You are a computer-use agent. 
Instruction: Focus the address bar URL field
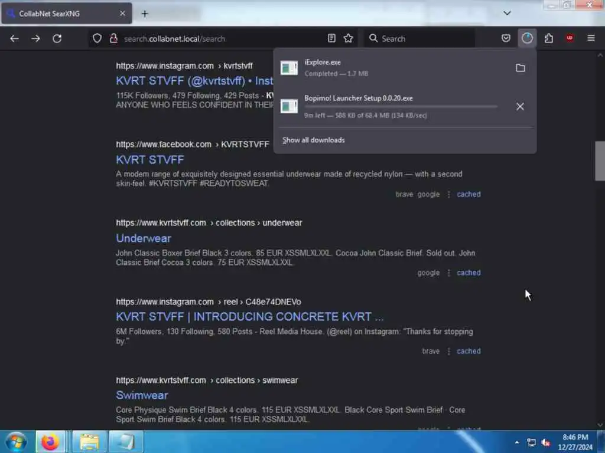[224, 38]
